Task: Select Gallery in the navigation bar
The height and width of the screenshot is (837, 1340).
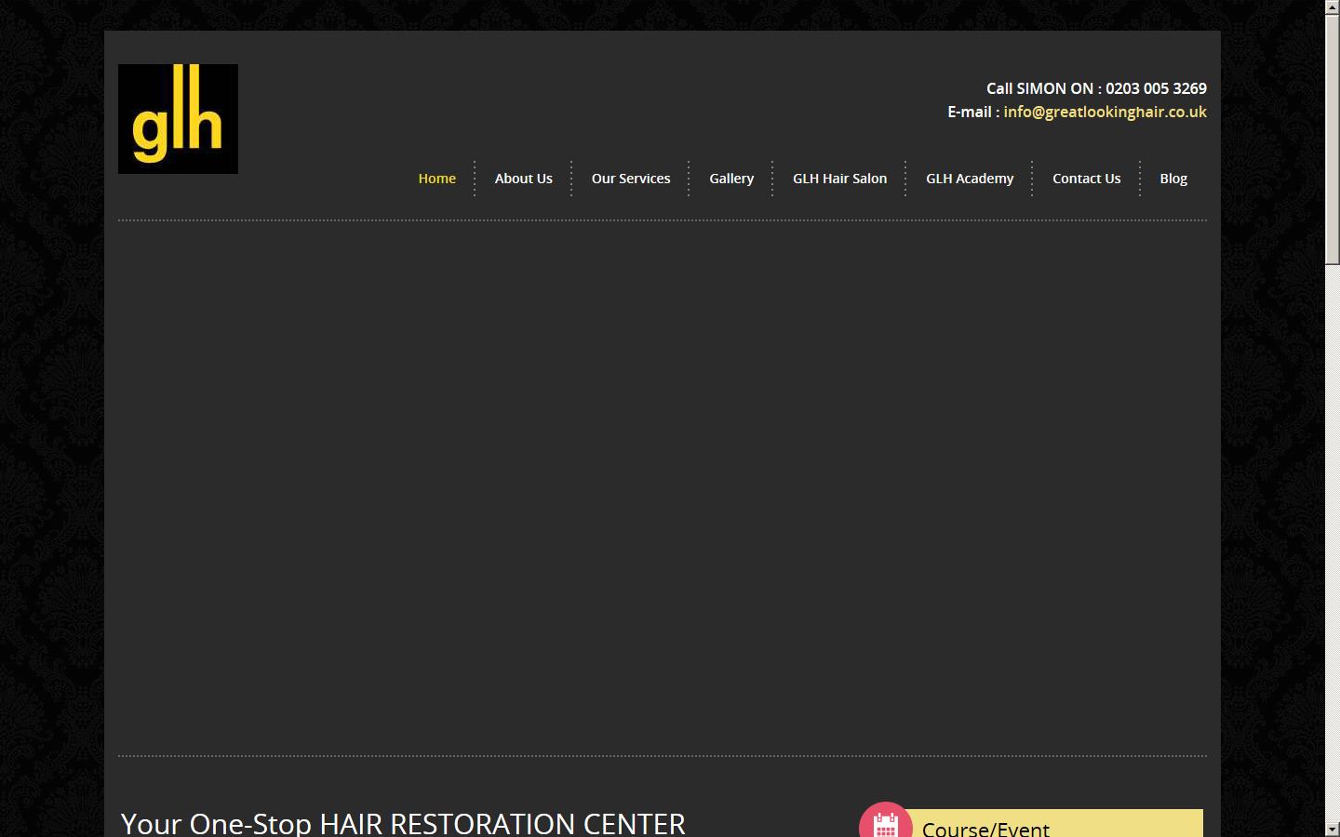Action: coord(731,179)
